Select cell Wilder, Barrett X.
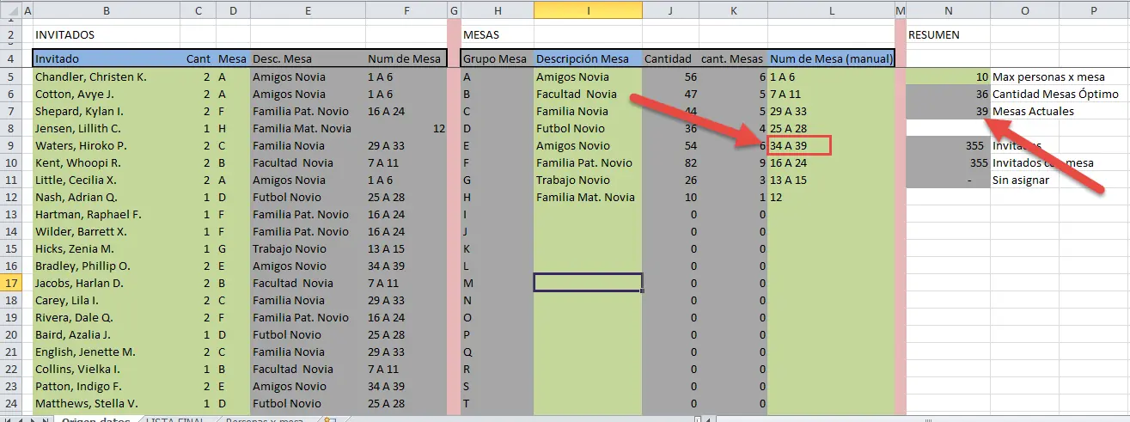Image resolution: width=1130 pixels, height=422 pixels. [107, 231]
